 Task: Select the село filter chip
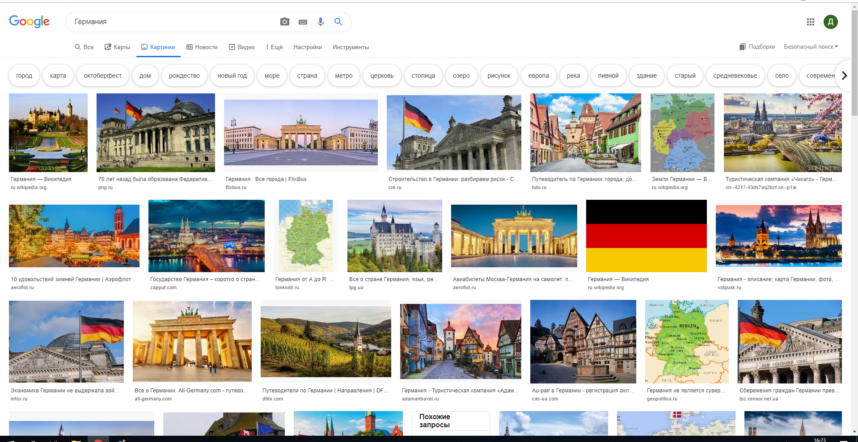coord(782,76)
